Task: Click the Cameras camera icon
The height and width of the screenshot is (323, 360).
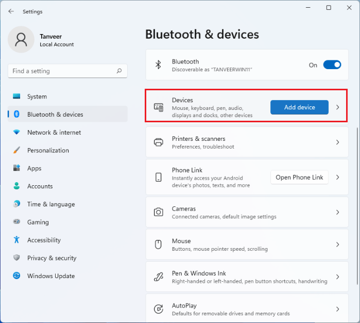Action: tap(159, 212)
